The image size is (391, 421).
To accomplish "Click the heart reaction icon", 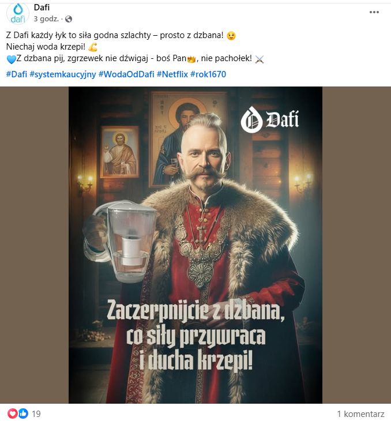I will (x=12, y=414).
